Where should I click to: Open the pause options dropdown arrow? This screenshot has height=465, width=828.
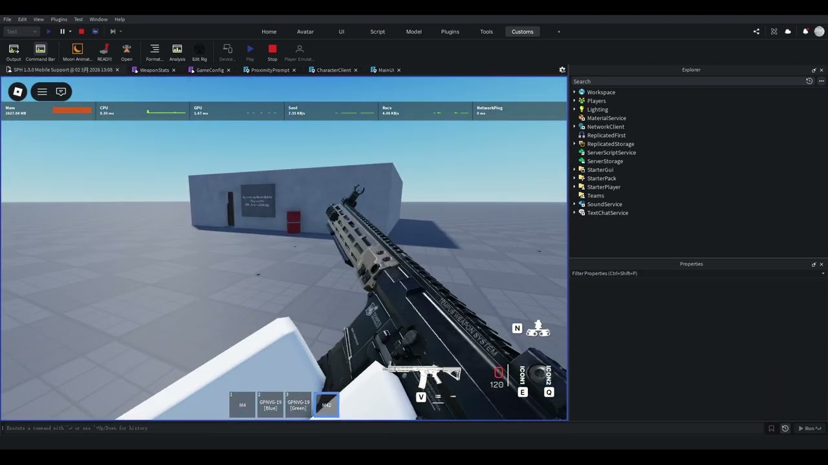pyautogui.click(x=70, y=32)
